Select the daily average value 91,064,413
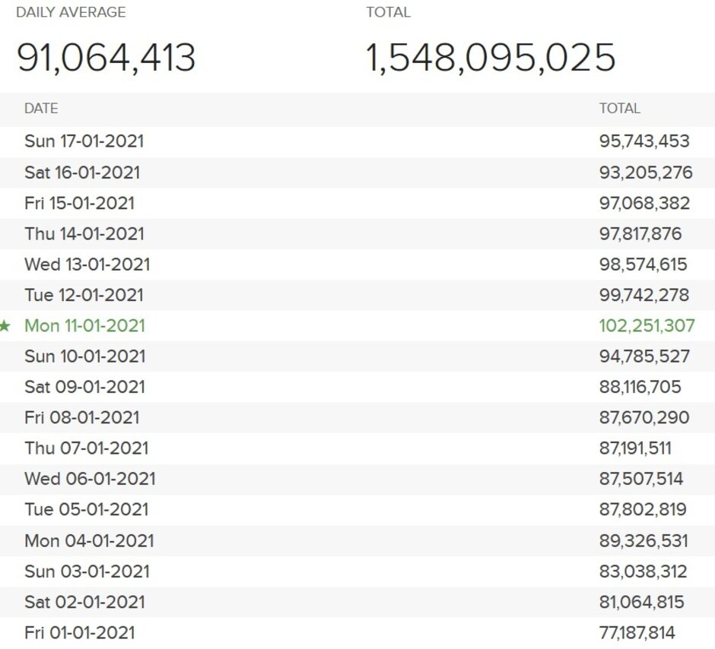The image size is (715, 649). point(106,58)
